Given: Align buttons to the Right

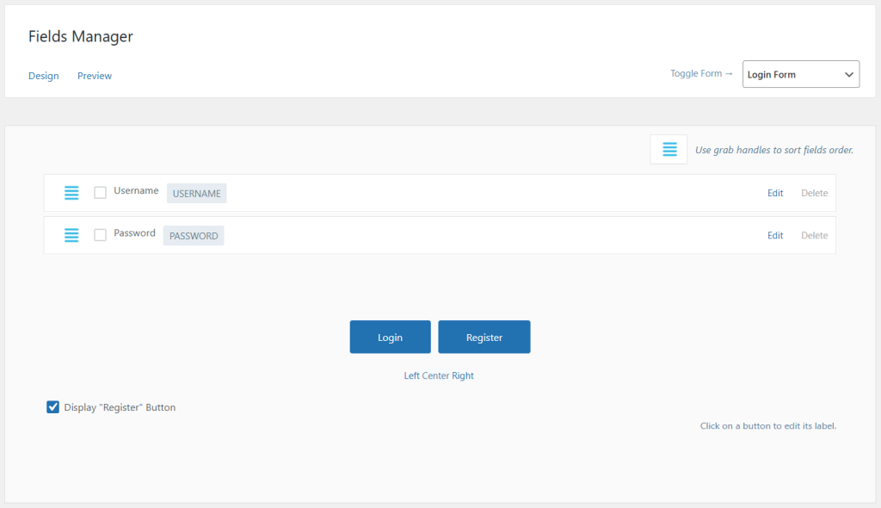Looking at the screenshot, I should [463, 376].
